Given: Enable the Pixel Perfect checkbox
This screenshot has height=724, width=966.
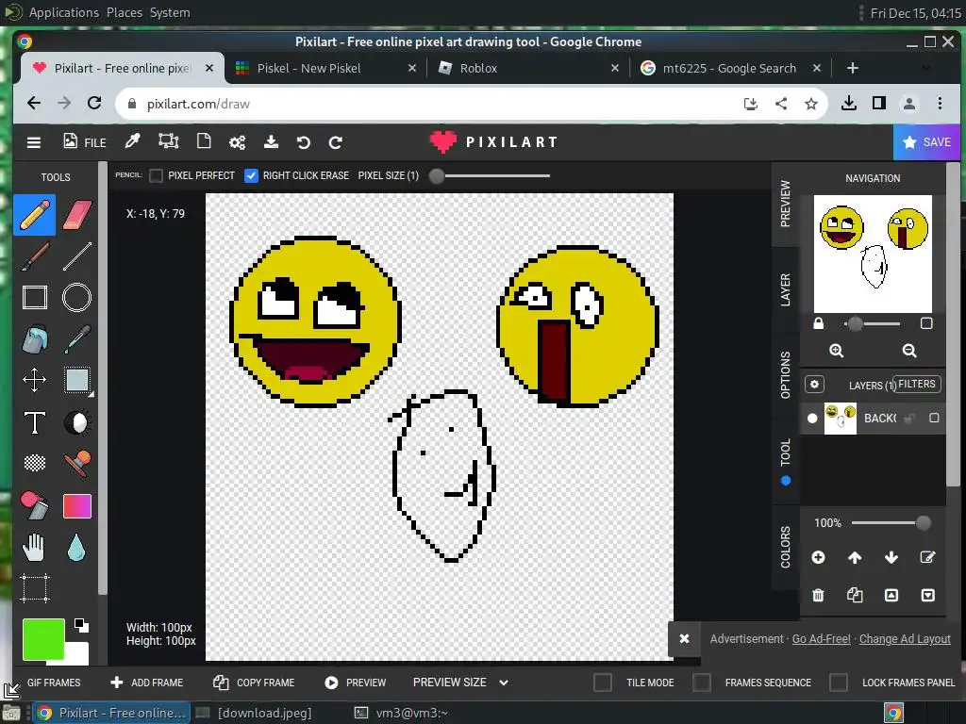Looking at the screenshot, I should (x=157, y=176).
